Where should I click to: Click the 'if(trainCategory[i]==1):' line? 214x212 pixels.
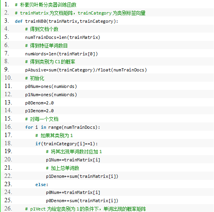pos(67,144)
